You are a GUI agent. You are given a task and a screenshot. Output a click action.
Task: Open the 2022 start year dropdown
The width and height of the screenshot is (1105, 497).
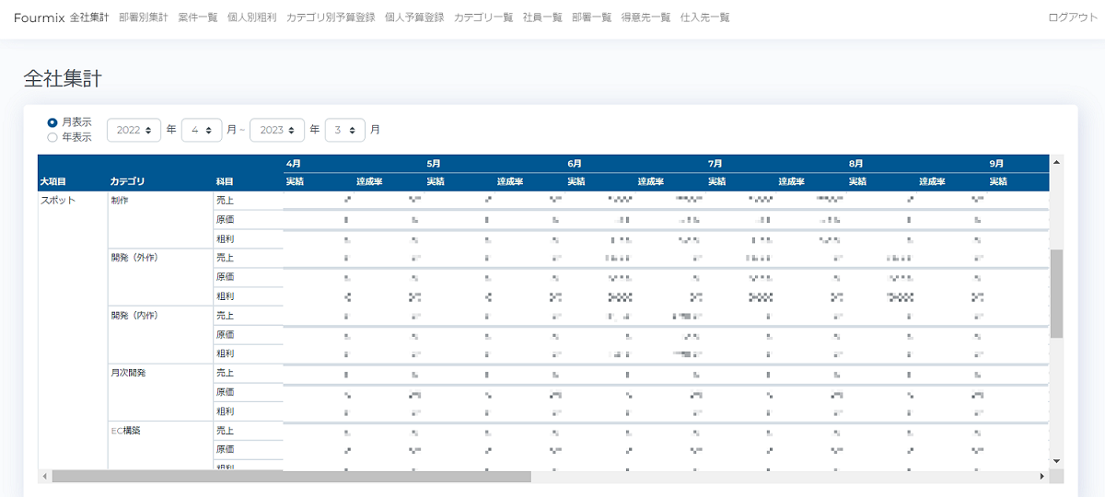point(134,130)
